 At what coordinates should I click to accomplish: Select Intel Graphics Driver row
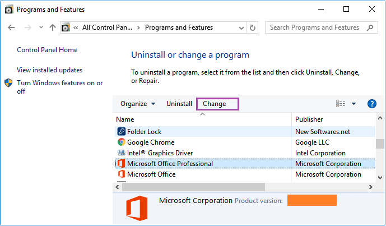(x=245, y=153)
